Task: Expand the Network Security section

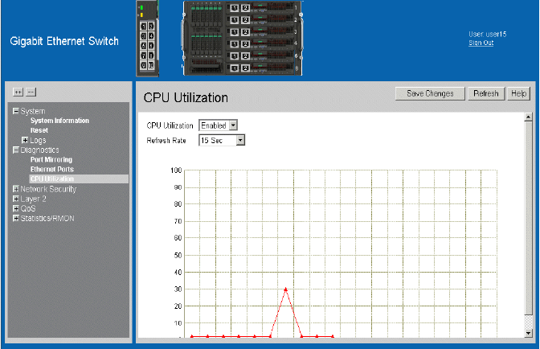Action: pyautogui.click(x=15, y=189)
